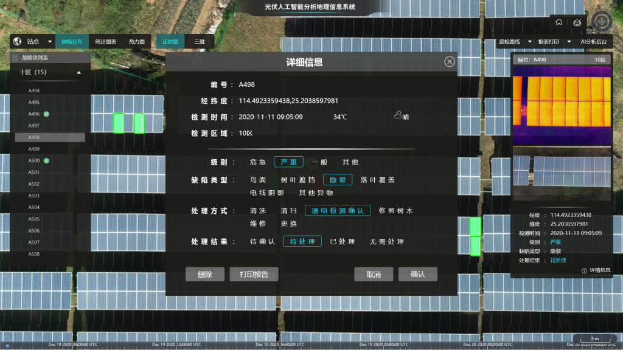Choose defect type 鸟粪
This screenshot has height=350, width=623.
click(x=258, y=180)
